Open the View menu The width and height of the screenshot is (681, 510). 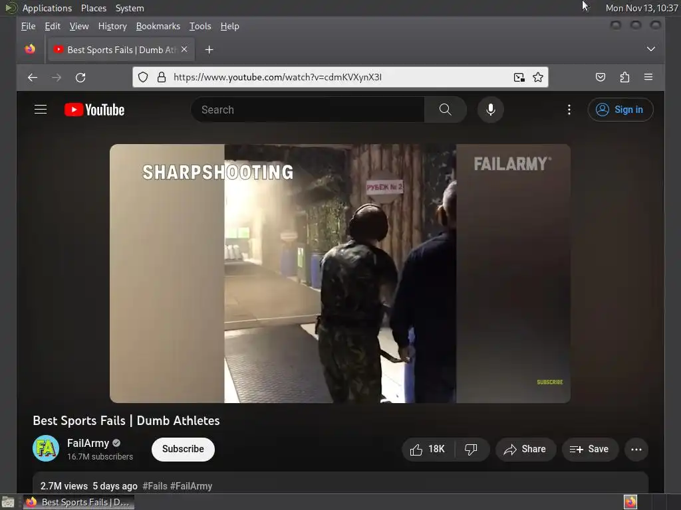click(x=79, y=26)
